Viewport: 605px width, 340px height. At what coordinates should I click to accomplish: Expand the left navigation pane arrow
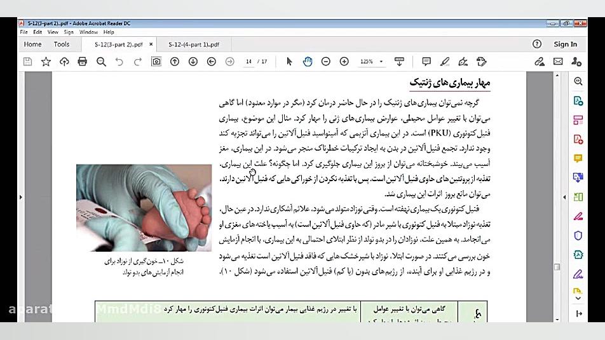21,197
